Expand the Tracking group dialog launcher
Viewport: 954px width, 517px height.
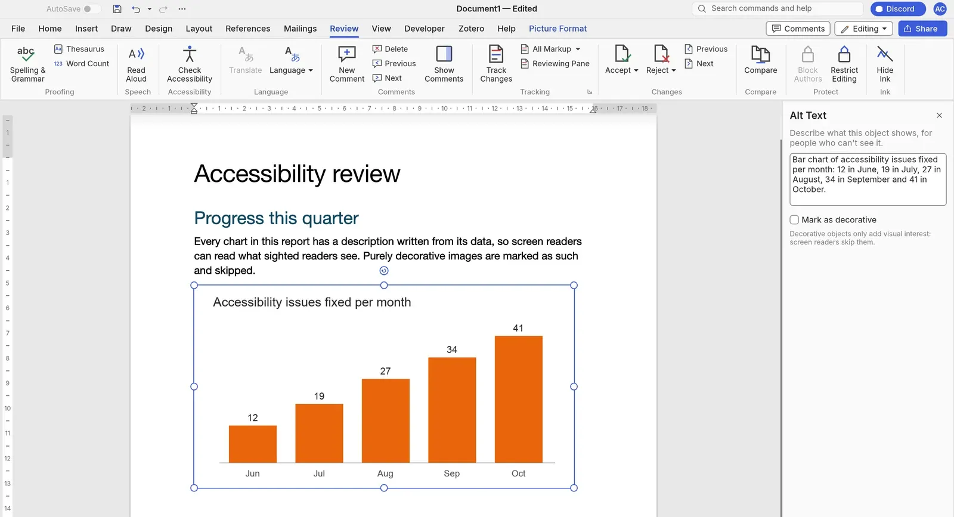590,92
